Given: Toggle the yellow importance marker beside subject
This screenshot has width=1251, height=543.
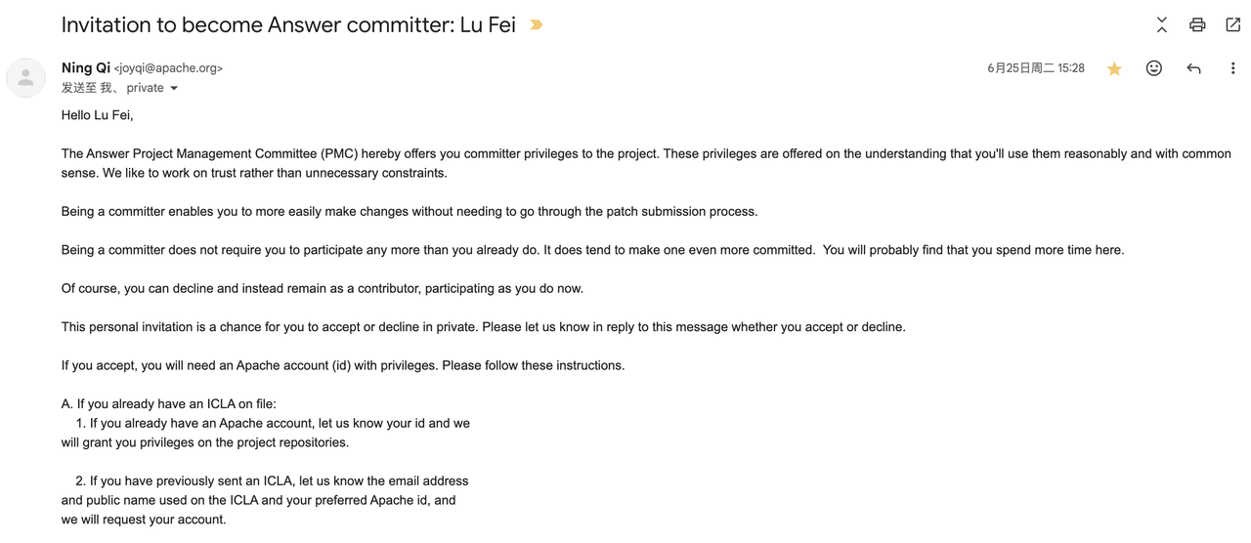Looking at the screenshot, I should pyautogui.click(x=536, y=24).
